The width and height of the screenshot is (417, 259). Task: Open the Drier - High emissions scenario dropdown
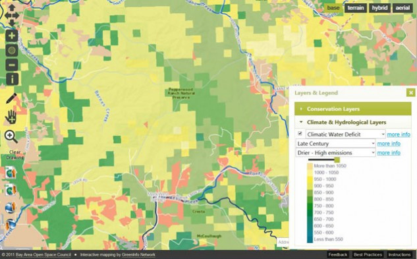click(x=335, y=152)
